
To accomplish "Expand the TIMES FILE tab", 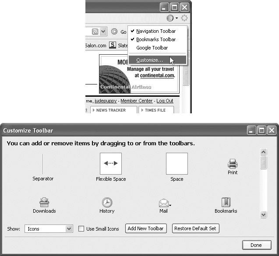I will click(x=156, y=110).
